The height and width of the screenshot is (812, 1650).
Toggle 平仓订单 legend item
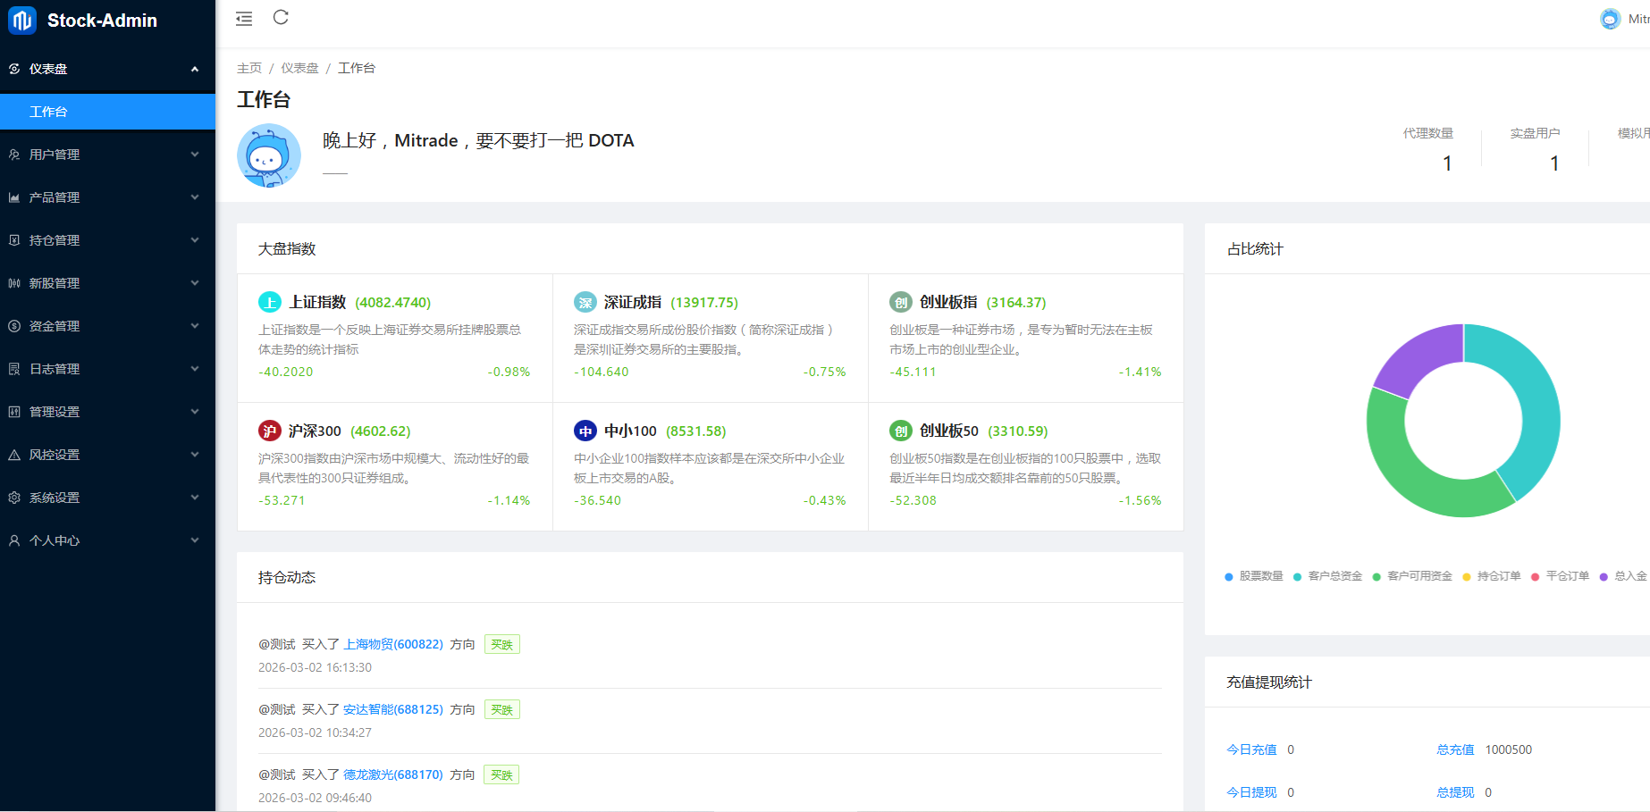click(1560, 576)
